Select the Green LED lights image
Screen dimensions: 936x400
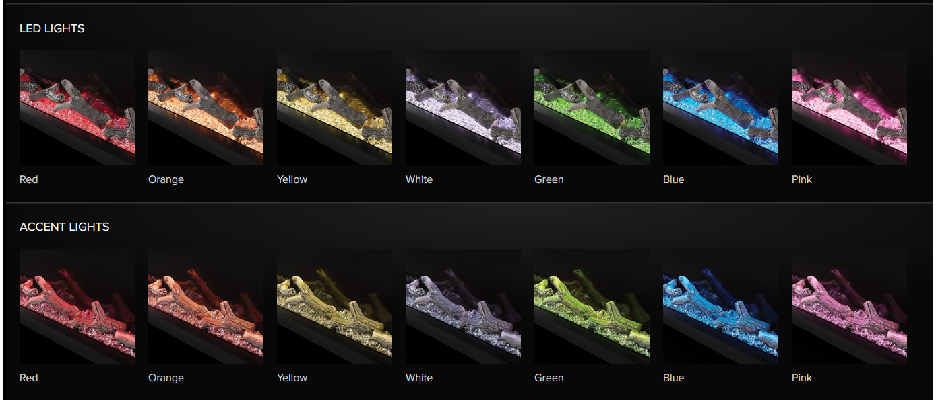(x=592, y=108)
